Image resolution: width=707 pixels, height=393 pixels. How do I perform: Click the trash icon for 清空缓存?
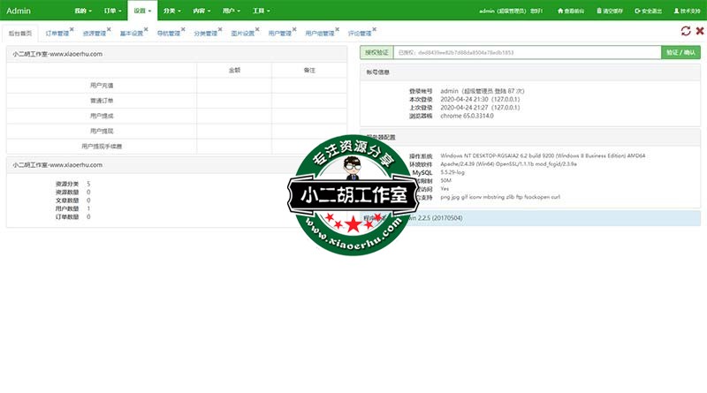599,11
